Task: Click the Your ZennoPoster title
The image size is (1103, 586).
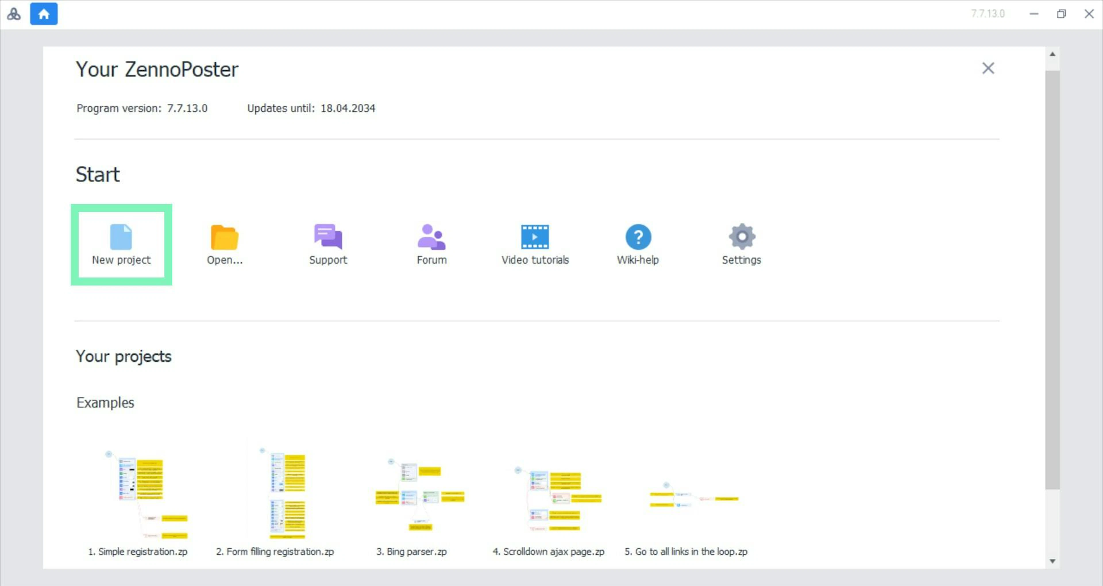Action: pos(157,70)
